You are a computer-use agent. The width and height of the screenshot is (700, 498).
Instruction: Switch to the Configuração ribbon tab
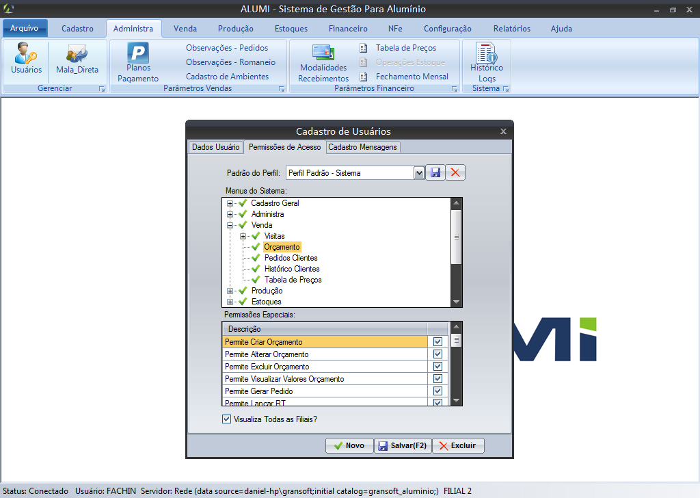pos(447,29)
